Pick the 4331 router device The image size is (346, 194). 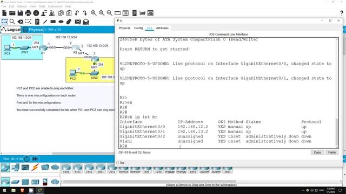pos(66,169)
